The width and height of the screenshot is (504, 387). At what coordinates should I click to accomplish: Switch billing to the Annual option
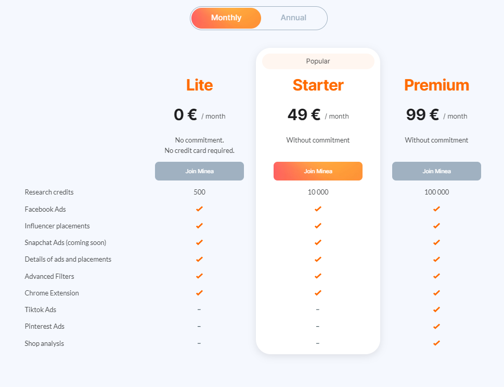293,18
